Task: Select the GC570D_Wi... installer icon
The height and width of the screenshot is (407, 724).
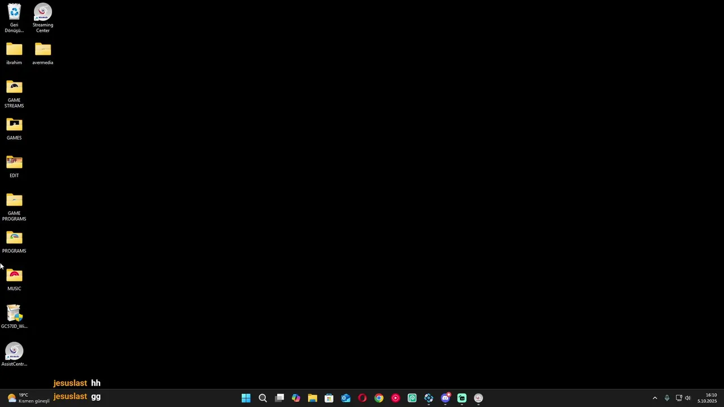Action: point(14,317)
